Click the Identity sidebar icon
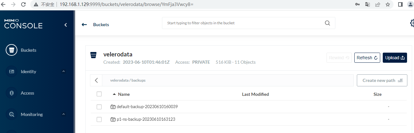This screenshot has width=414, height=133. pos(11,72)
